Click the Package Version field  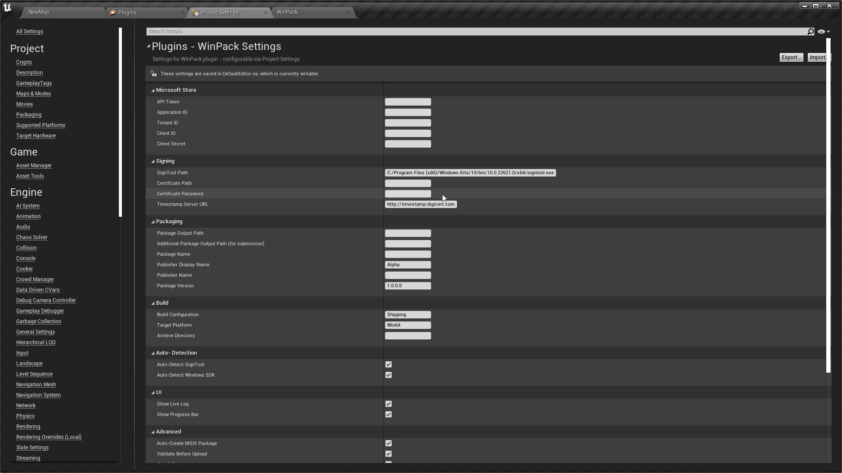[x=408, y=286]
